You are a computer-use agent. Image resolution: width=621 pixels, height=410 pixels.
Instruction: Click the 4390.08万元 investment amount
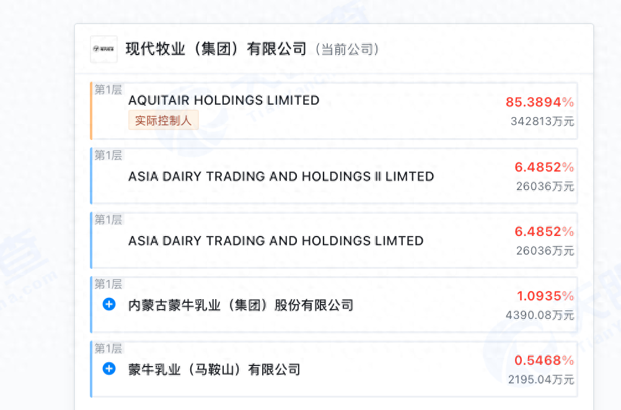pyautogui.click(x=540, y=315)
